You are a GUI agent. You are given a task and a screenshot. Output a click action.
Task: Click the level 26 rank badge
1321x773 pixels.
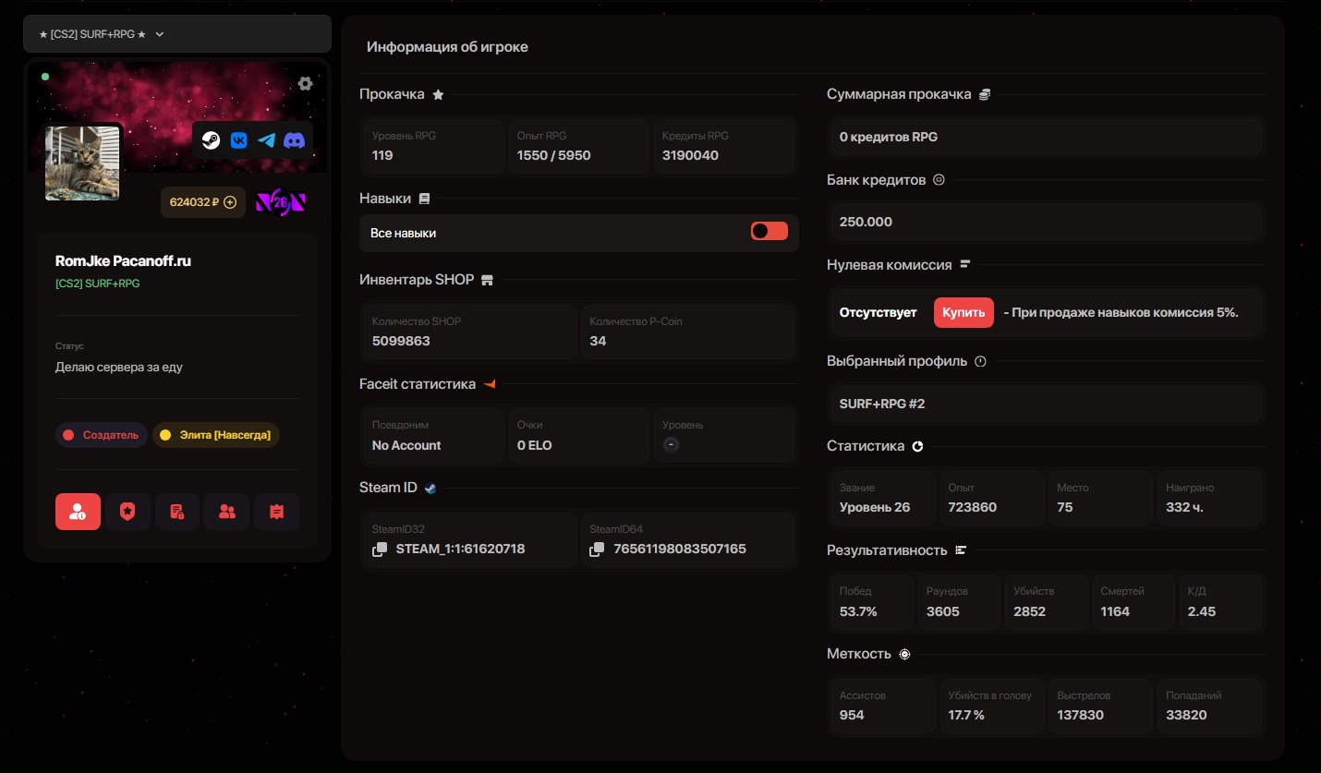point(280,202)
